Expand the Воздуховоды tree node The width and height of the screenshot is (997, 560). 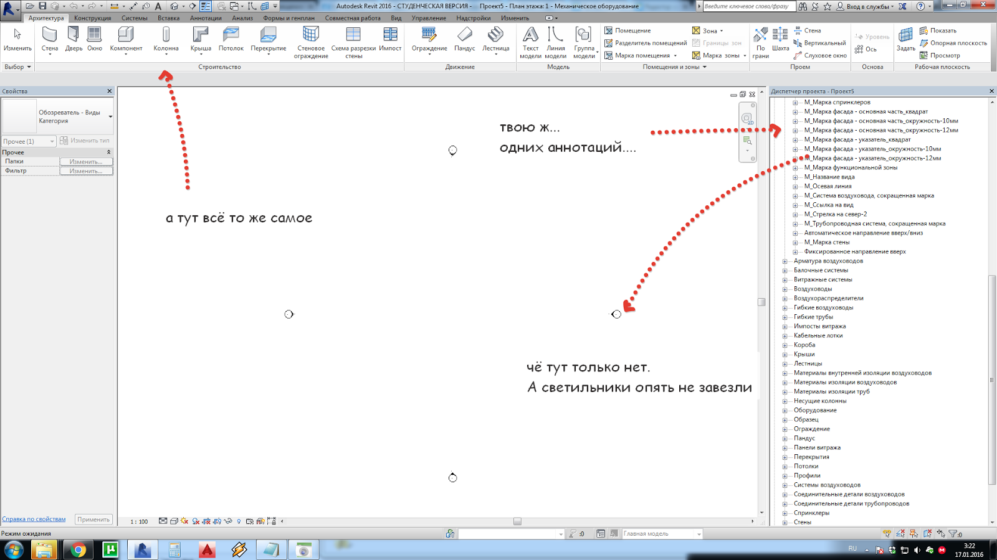click(x=785, y=289)
